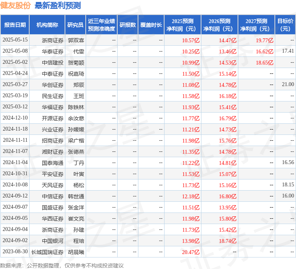Click target price 18.15

[x=288, y=184]
